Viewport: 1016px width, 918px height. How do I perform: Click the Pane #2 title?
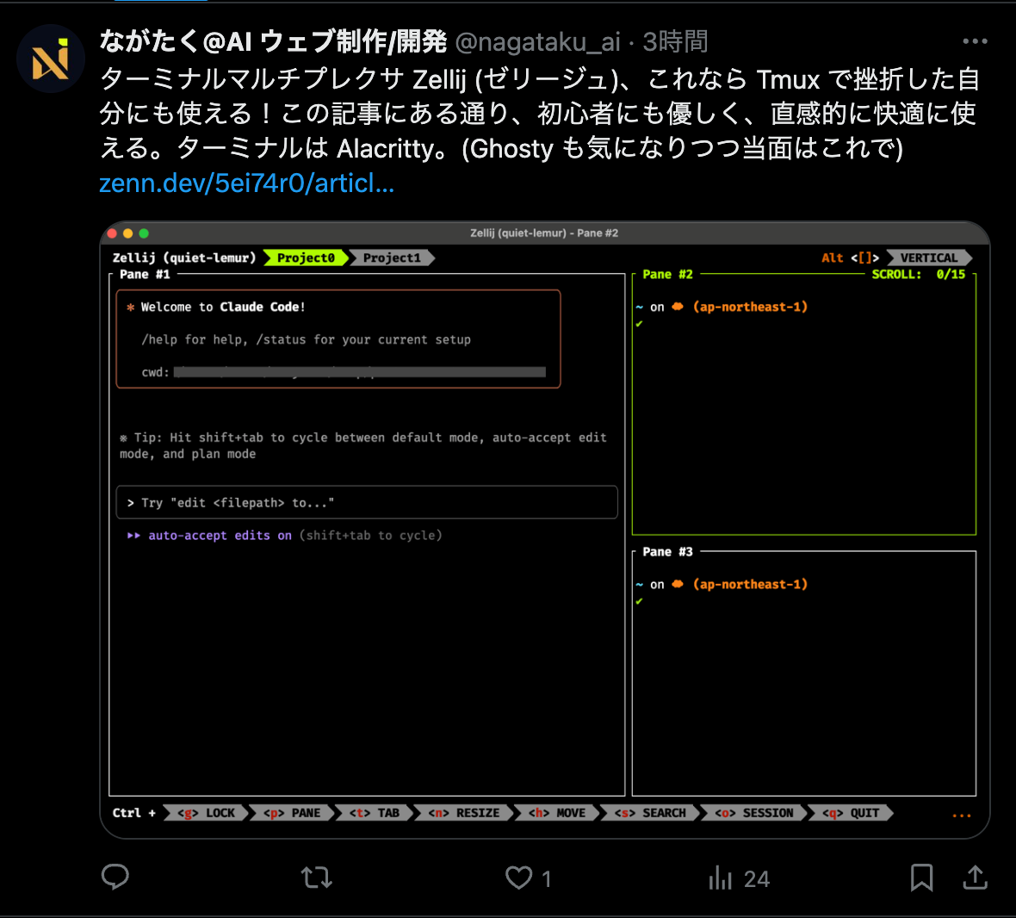[667, 275]
